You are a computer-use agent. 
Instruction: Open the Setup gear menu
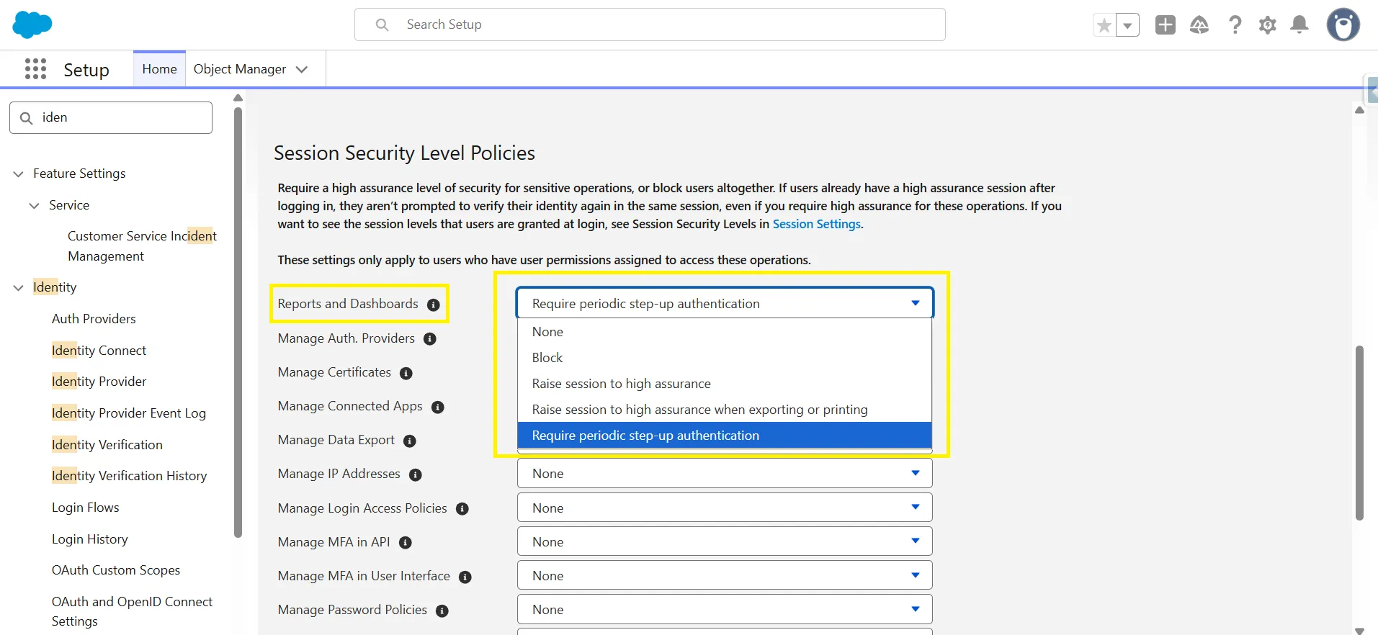1268,25
